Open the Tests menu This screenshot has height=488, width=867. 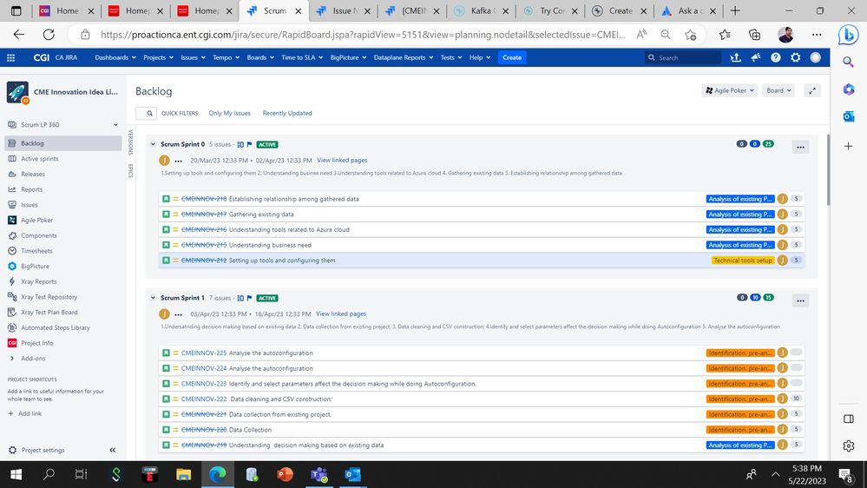click(x=451, y=57)
